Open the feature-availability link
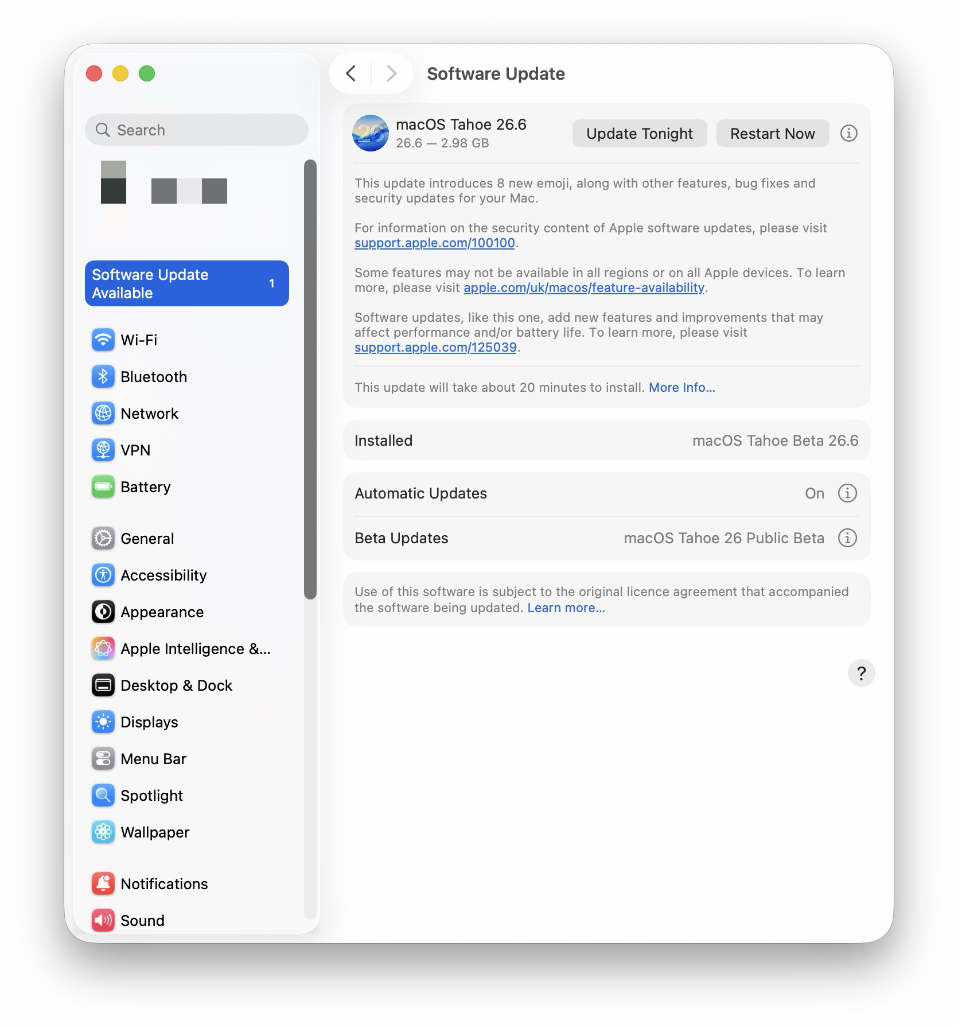Image resolution: width=958 pixels, height=1028 pixels. 584,287
